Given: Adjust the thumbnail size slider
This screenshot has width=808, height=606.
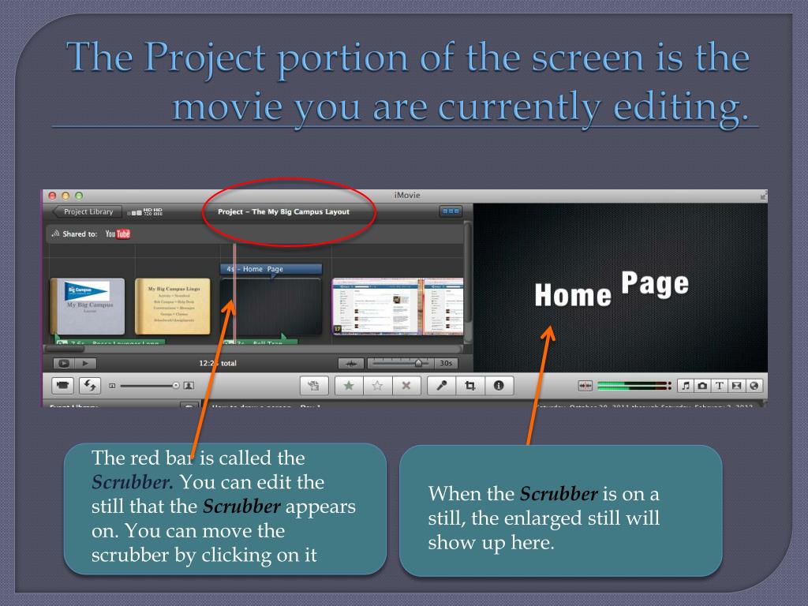Looking at the screenshot, I should tap(149, 385).
